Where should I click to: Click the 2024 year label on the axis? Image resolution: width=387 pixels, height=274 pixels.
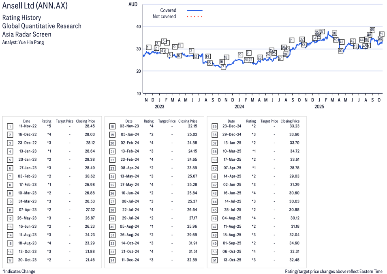click(239, 107)
